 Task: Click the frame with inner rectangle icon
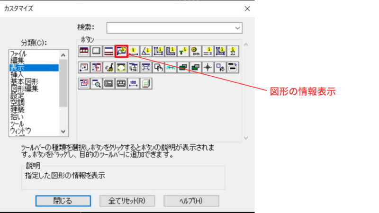[146, 67]
